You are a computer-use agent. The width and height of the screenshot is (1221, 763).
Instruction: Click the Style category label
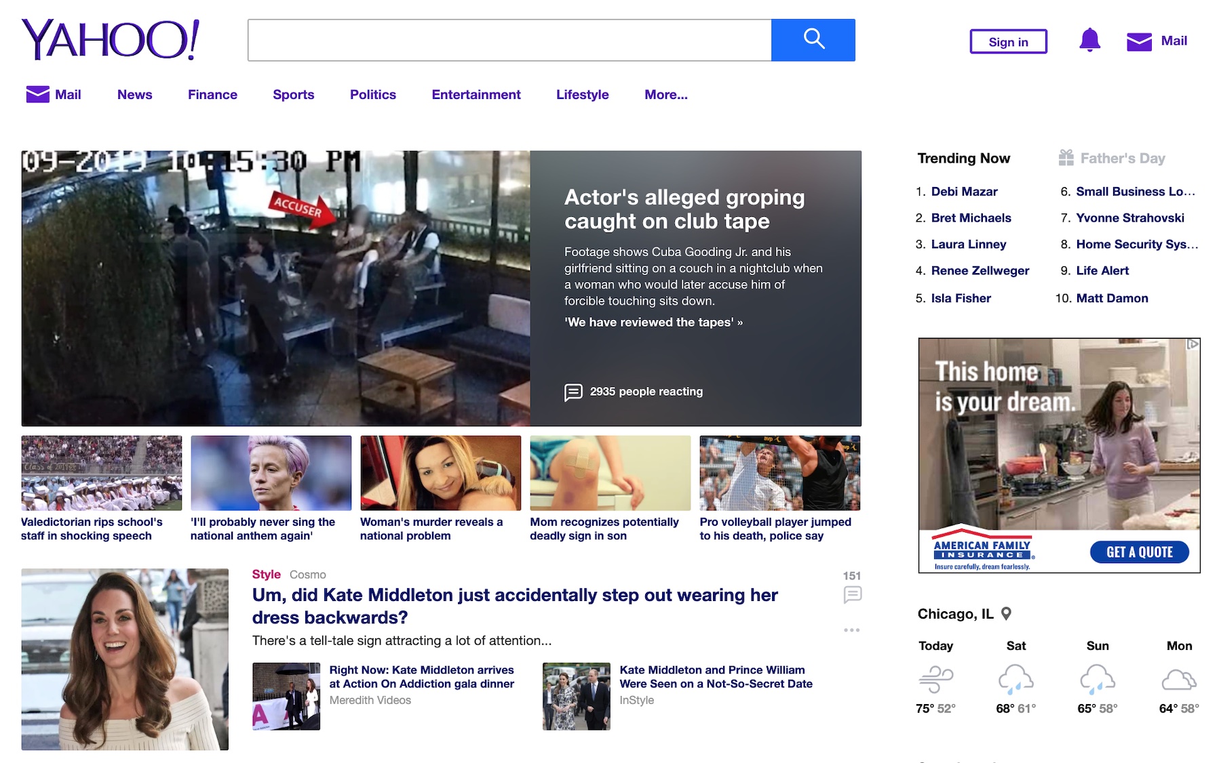[x=267, y=575]
